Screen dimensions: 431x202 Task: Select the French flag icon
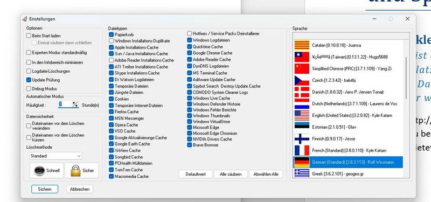302,150
